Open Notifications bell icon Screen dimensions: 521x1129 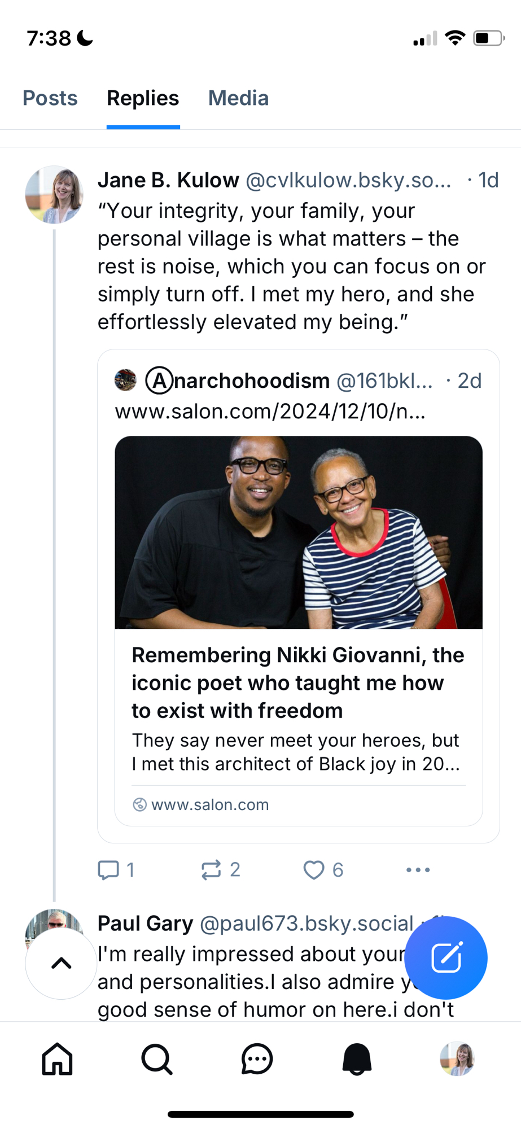357,1059
